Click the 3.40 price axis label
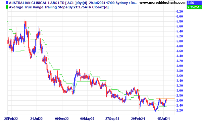Screen dimensions: 202x122 click(x=180, y=81)
